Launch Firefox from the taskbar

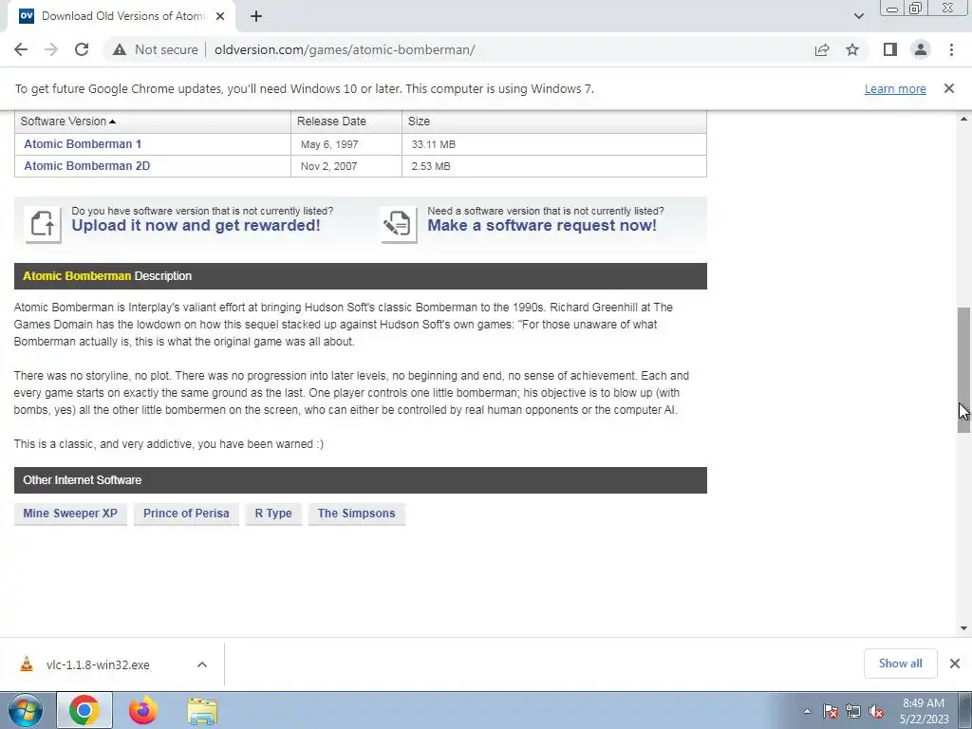(143, 710)
